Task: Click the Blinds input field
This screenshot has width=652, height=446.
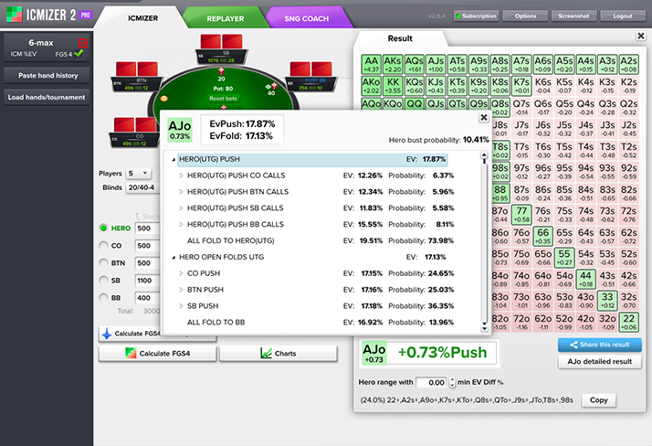Action: click(142, 187)
